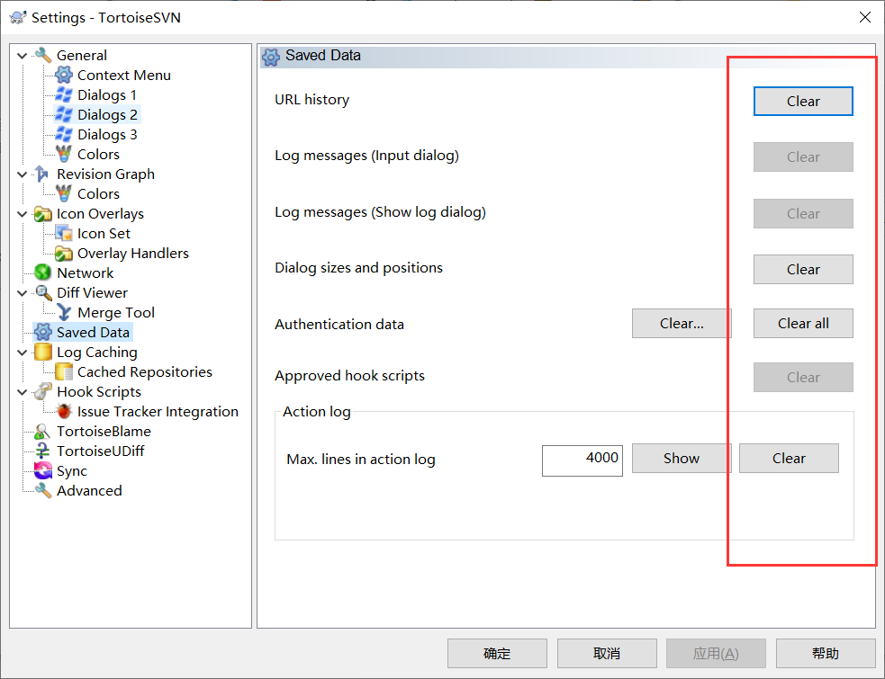This screenshot has width=885, height=679.
Task: Click the "Authentication data" label
Action: click(x=339, y=325)
